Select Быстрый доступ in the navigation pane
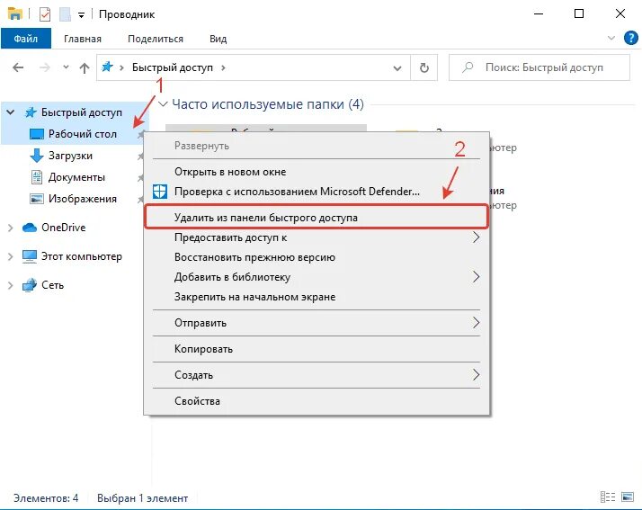 point(82,112)
